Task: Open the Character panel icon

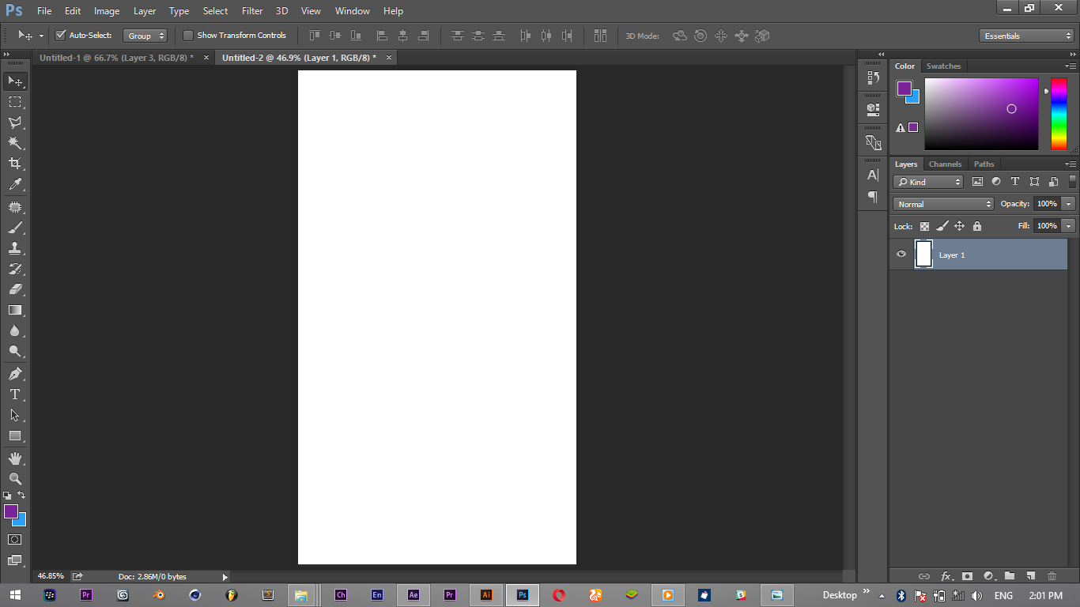Action: pos(873,175)
